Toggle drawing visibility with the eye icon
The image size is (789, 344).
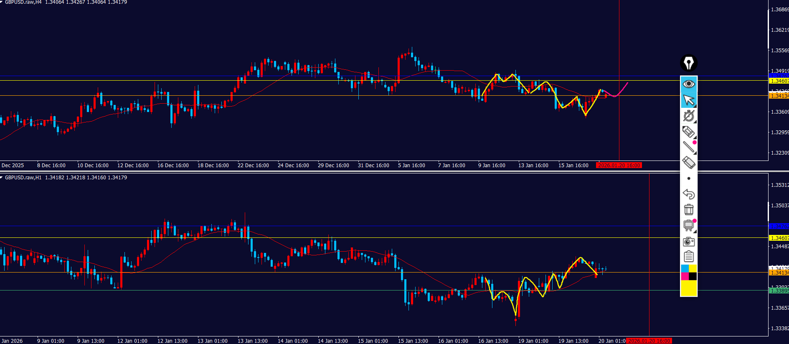[x=688, y=84]
